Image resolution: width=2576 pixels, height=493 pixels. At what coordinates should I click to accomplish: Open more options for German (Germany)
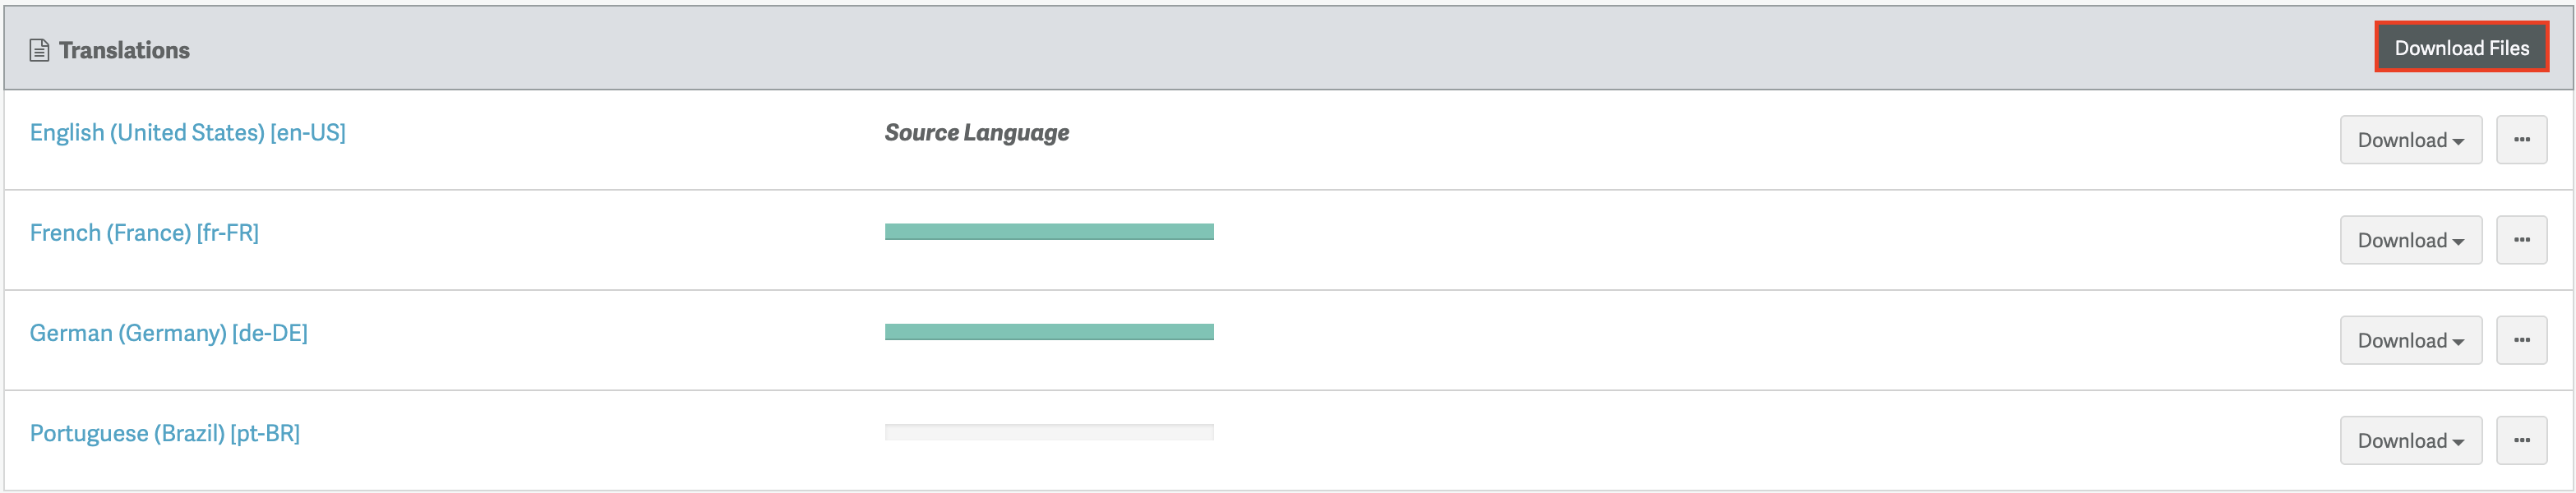(2521, 340)
